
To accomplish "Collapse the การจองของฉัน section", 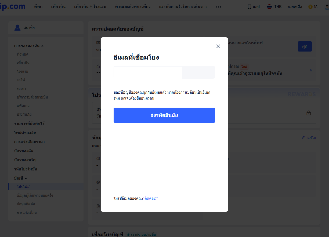I will pyautogui.click(x=42, y=46).
